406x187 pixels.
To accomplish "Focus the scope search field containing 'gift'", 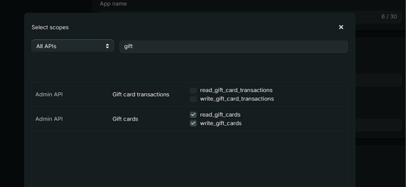I will [x=233, y=46].
